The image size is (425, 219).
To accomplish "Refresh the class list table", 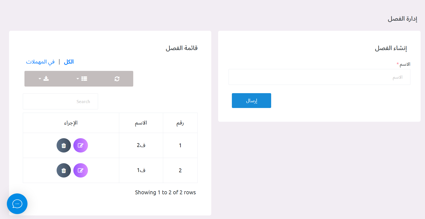I will [x=117, y=79].
